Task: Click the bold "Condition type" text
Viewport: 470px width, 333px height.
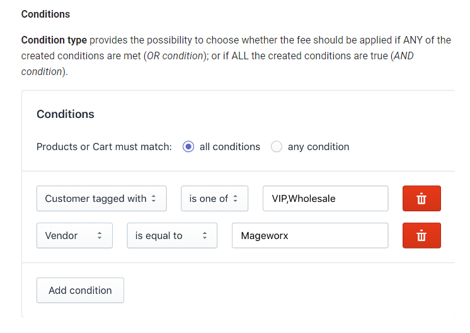Action: click(54, 40)
